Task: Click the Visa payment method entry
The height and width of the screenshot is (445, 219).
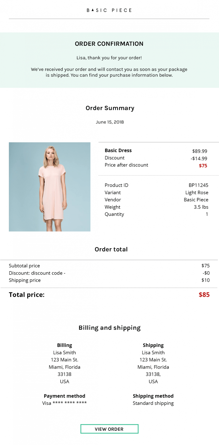Action: pyautogui.click(x=64, y=403)
